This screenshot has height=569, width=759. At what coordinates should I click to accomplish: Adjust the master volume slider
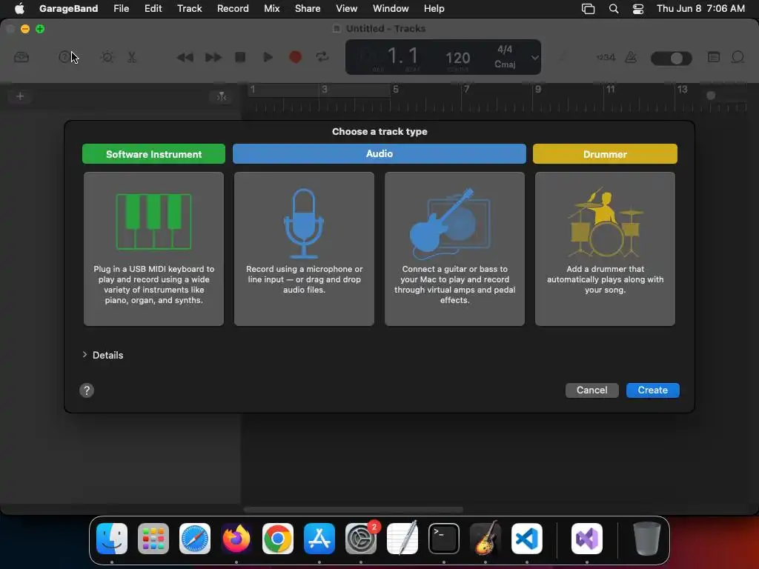click(x=672, y=58)
